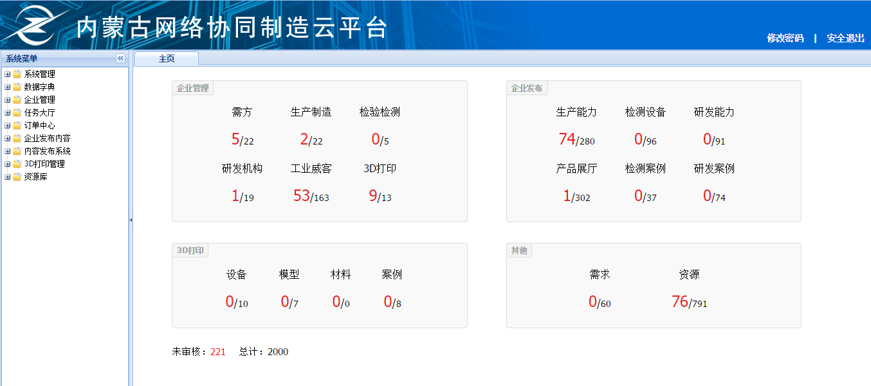Open the pending 资源 count 76
The width and height of the screenshot is (871, 386).
pos(679,302)
